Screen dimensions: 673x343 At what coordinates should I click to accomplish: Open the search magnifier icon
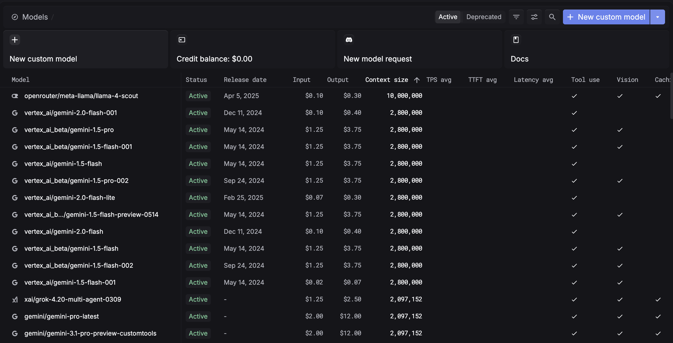pos(552,17)
